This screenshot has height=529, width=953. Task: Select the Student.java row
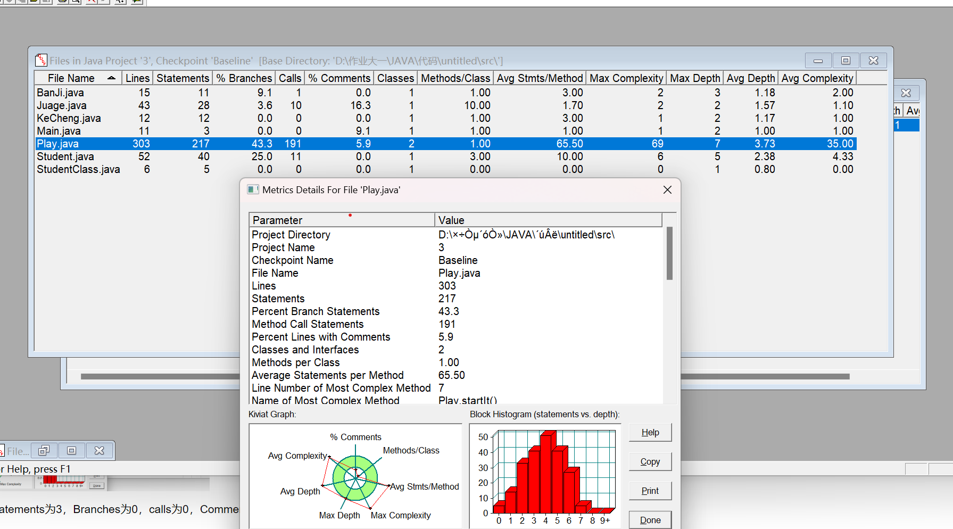click(65, 156)
